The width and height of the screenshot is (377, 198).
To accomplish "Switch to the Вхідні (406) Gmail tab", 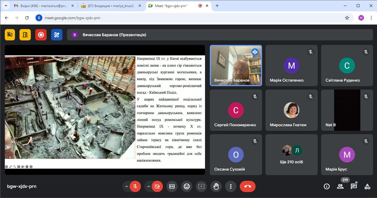I will point(42,6).
